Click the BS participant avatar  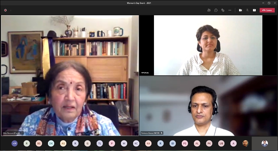pos(39,143)
